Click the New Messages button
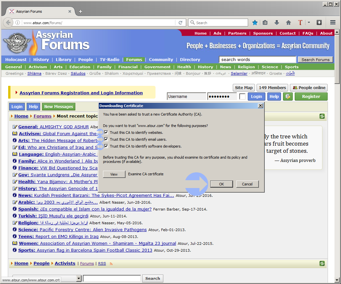Image resolution: width=341 pixels, height=284 pixels. (x=58, y=106)
